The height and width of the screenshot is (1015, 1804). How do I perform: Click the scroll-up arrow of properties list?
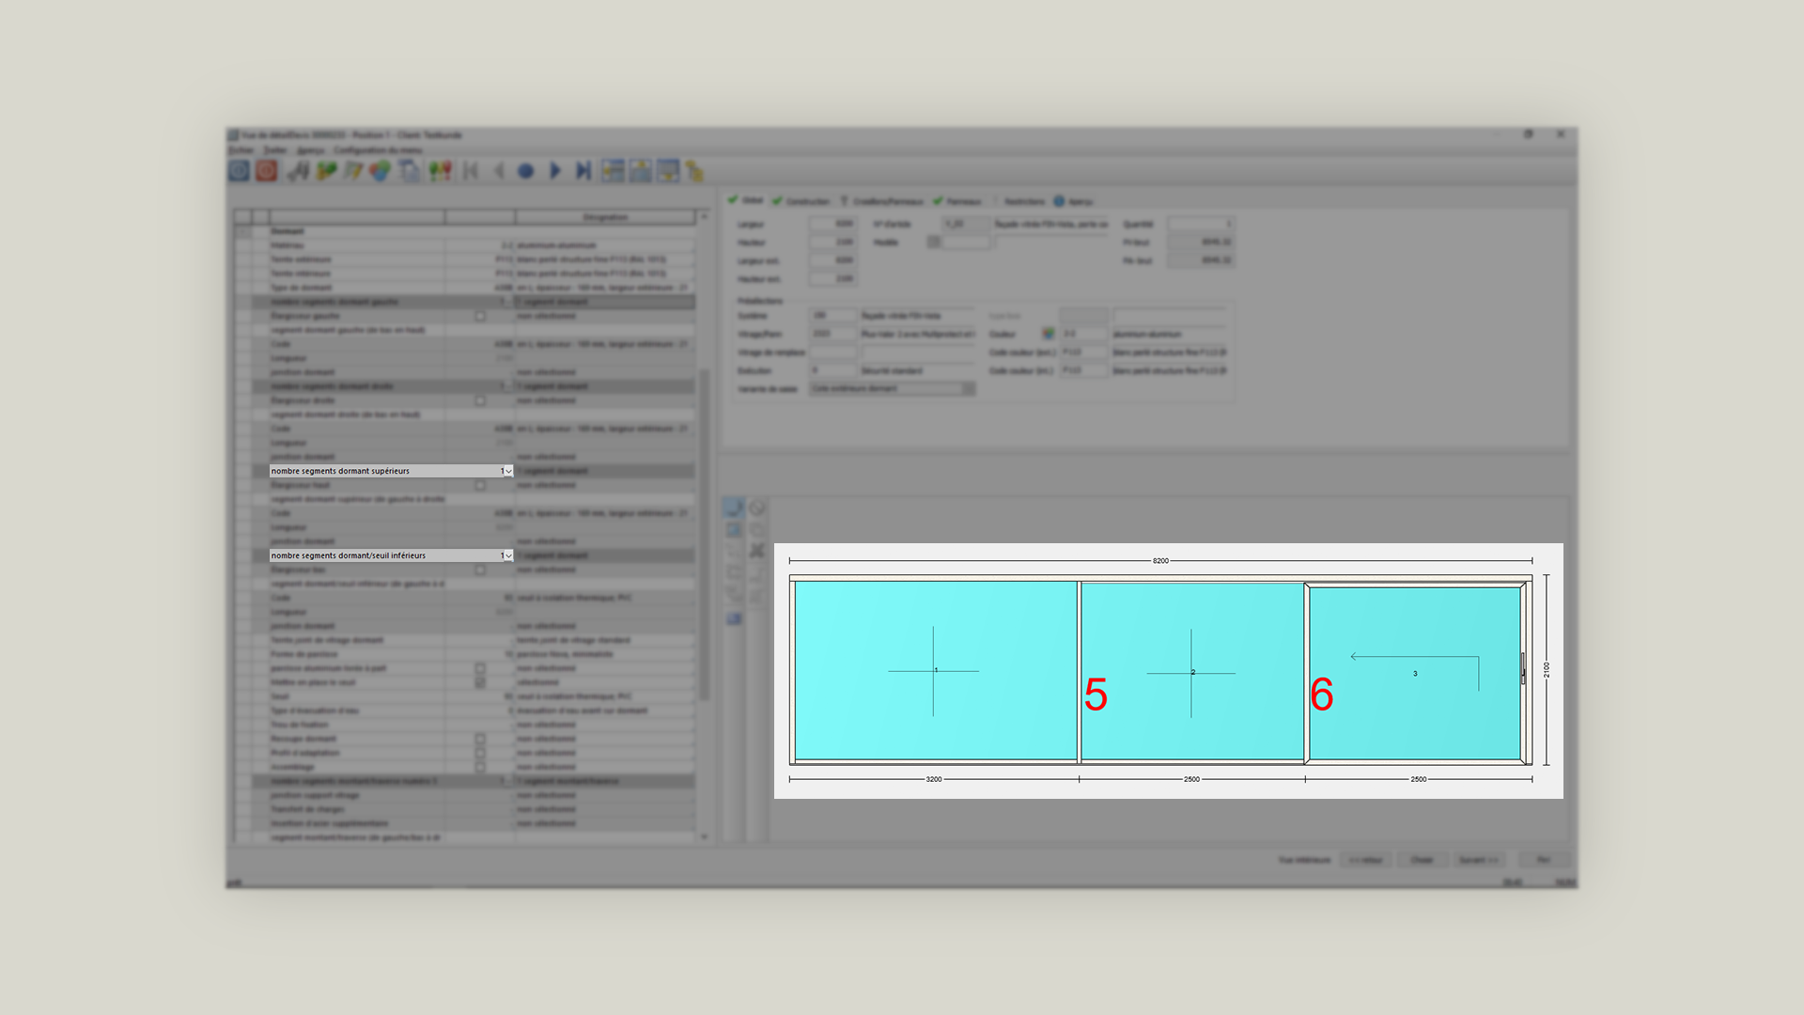click(704, 216)
